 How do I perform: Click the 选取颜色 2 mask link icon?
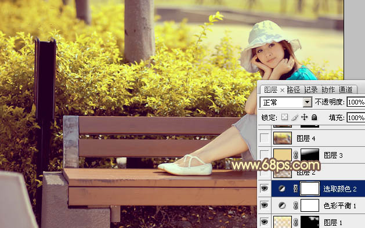pos(295,189)
